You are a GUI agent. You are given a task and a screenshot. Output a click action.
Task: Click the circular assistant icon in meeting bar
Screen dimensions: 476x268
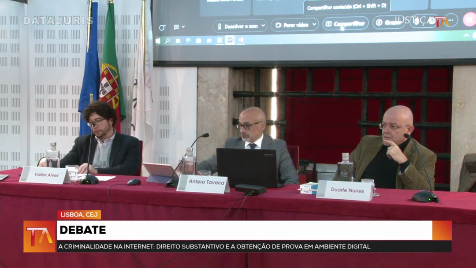coord(162,28)
